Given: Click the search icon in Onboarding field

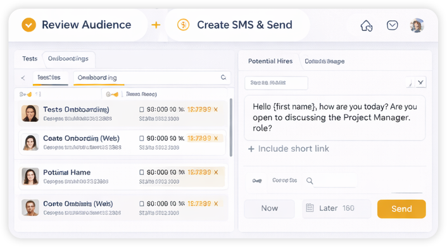Looking at the screenshot, I should click(x=223, y=78).
